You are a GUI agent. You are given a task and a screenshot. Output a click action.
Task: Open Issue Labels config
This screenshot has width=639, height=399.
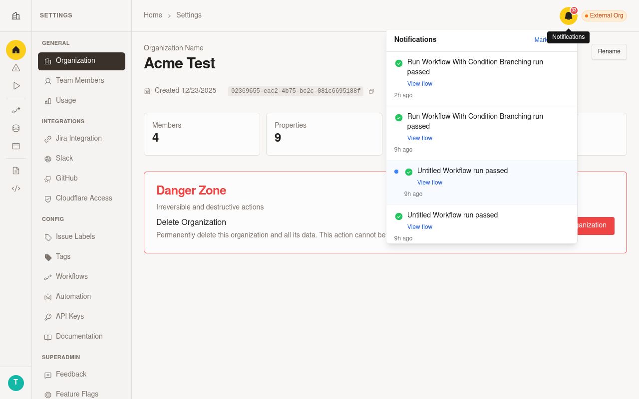pyautogui.click(x=81, y=236)
